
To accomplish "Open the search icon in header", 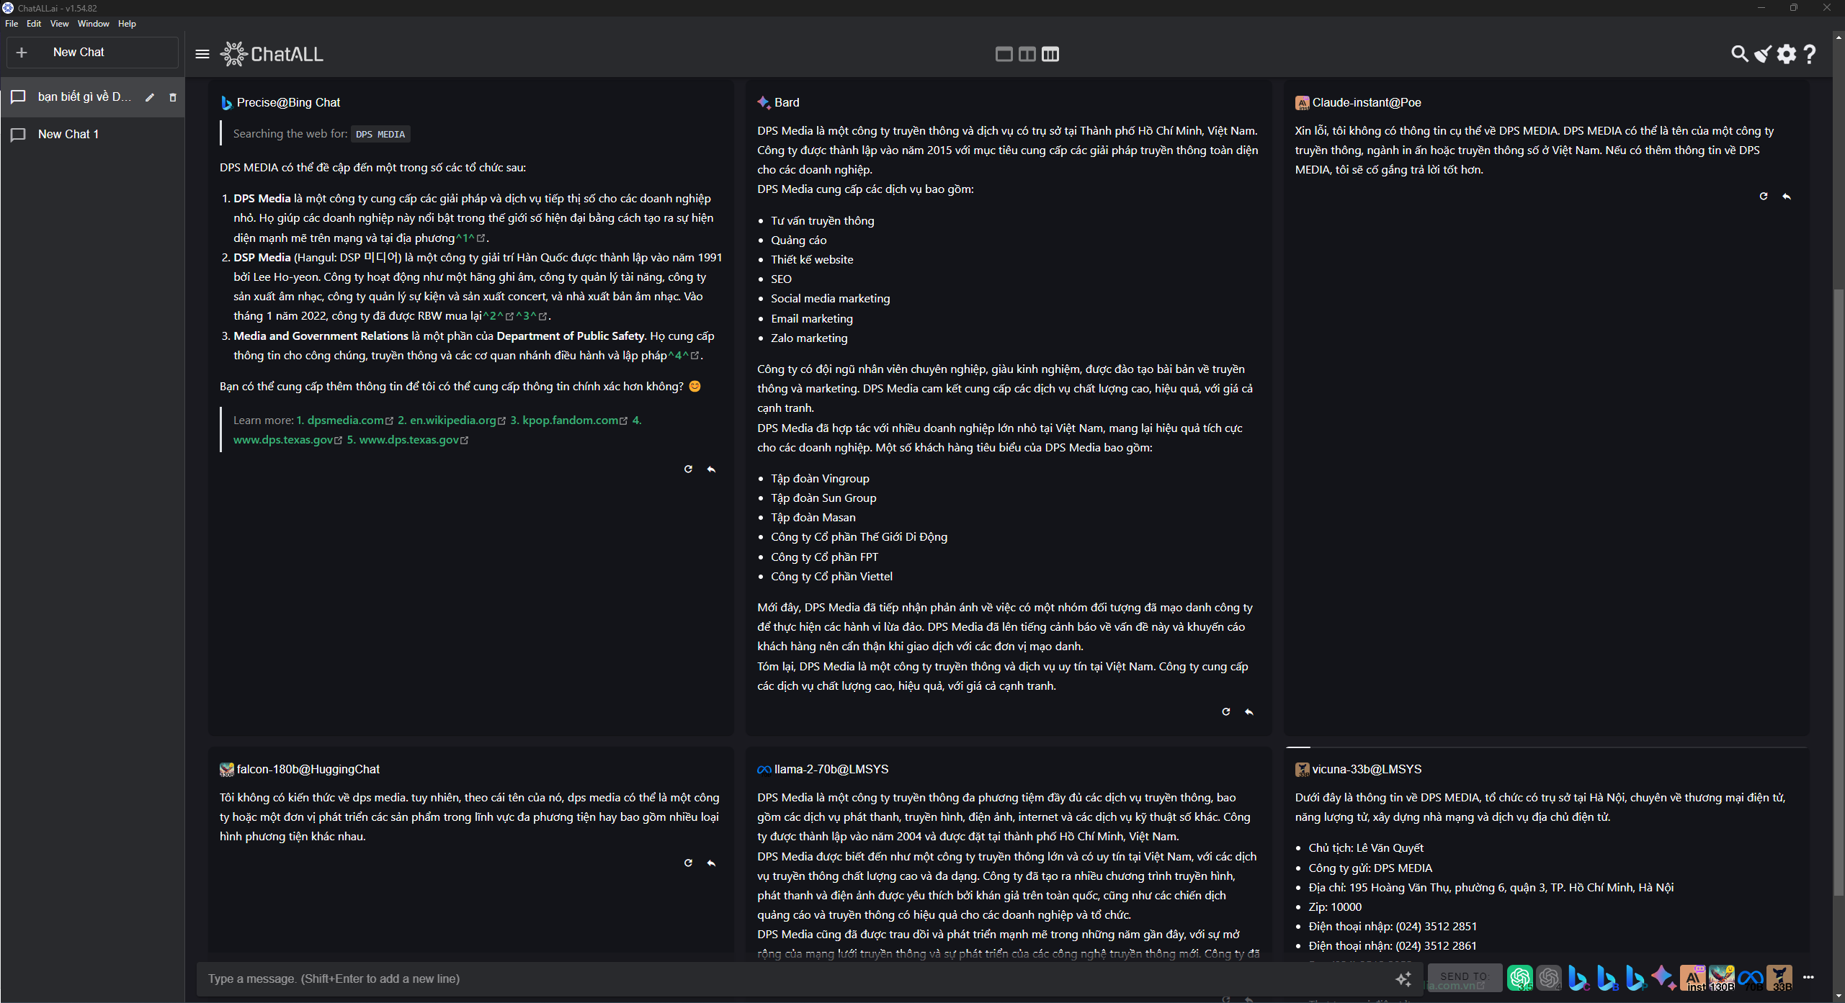I will (x=1739, y=54).
